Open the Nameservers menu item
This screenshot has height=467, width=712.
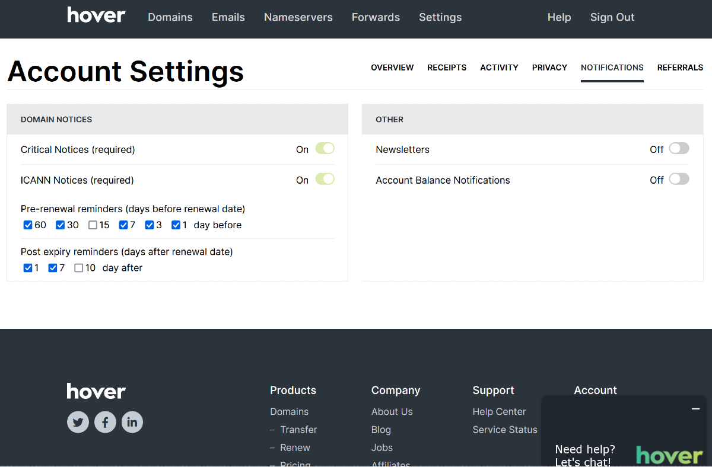pos(298,17)
